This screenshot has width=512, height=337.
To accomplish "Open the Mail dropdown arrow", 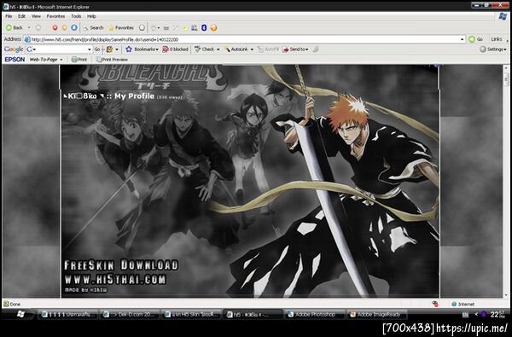I will [159, 28].
